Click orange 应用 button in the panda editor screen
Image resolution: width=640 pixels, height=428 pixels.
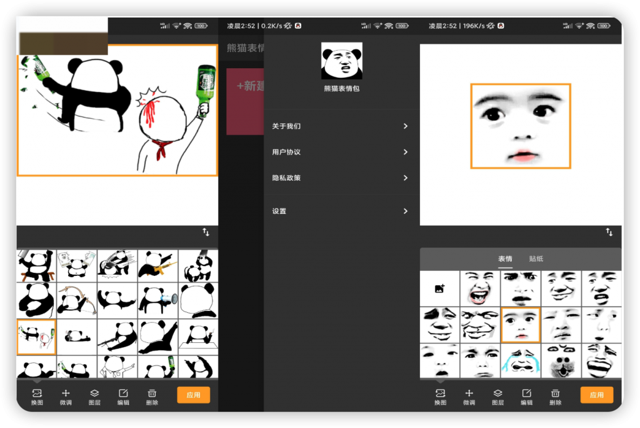[194, 395]
